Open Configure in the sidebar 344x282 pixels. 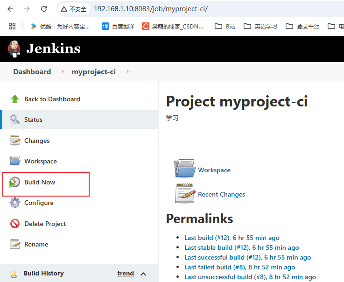click(39, 203)
